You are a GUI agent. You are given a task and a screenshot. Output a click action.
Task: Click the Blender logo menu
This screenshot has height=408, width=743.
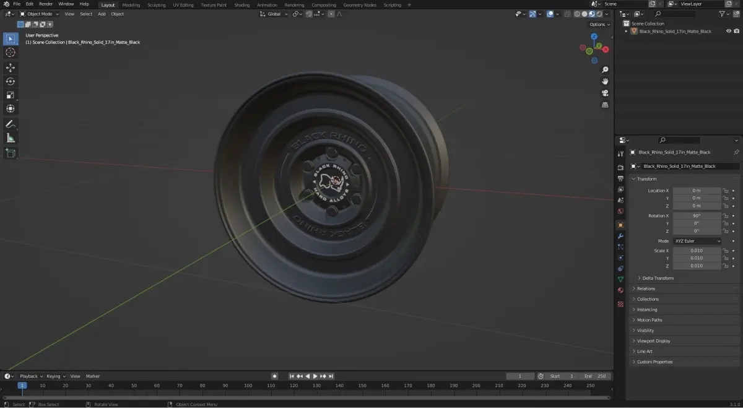(6, 4)
